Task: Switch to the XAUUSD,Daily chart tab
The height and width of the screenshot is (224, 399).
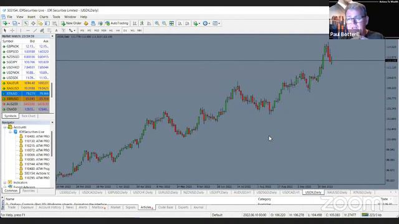Action: pos(337,192)
